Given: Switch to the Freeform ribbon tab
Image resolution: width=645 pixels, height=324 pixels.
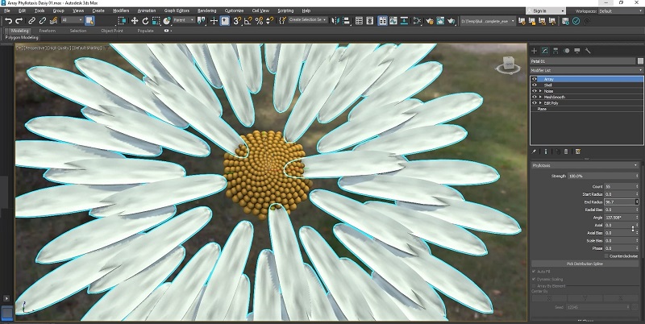Looking at the screenshot, I should (48, 31).
